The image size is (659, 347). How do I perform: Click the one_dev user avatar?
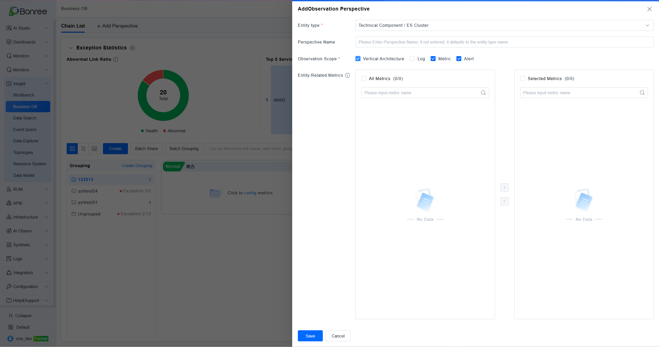(10, 338)
